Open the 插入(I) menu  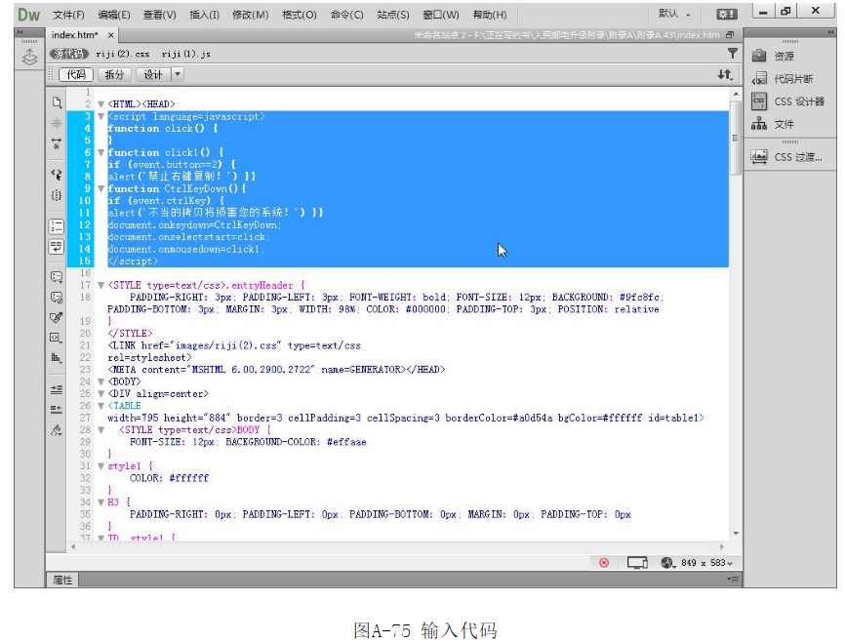pyautogui.click(x=204, y=15)
